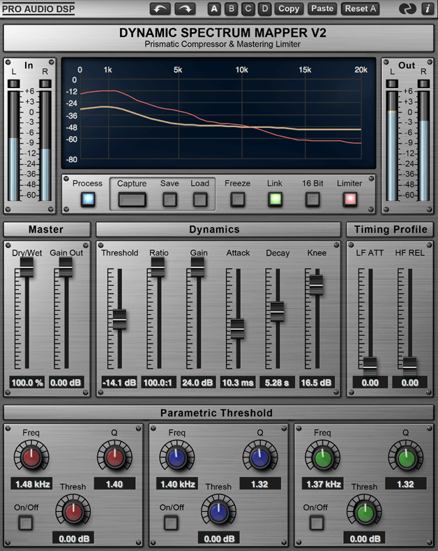Click the Threshold fader handle
This screenshot has height=551, width=438.
click(120, 319)
